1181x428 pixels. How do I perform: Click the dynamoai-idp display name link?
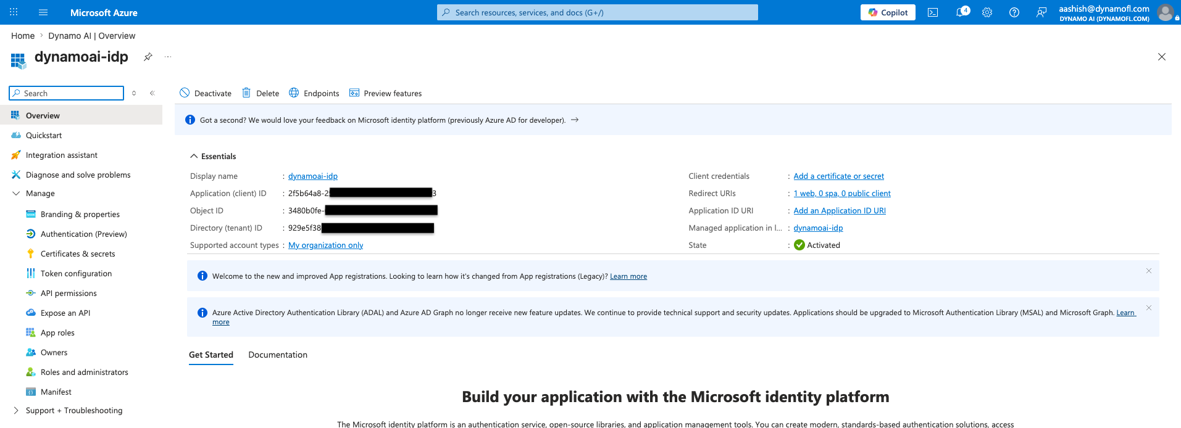tap(313, 176)
